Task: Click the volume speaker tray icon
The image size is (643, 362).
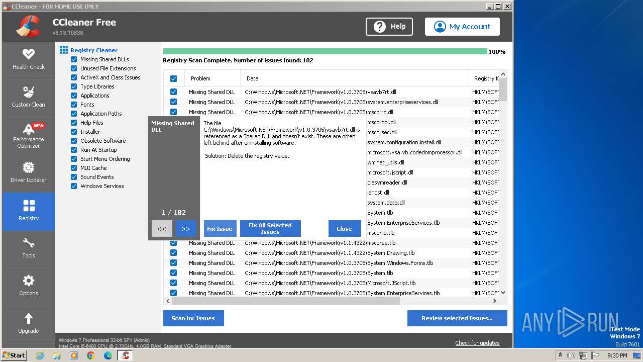Action: click(x=571, y=355)
